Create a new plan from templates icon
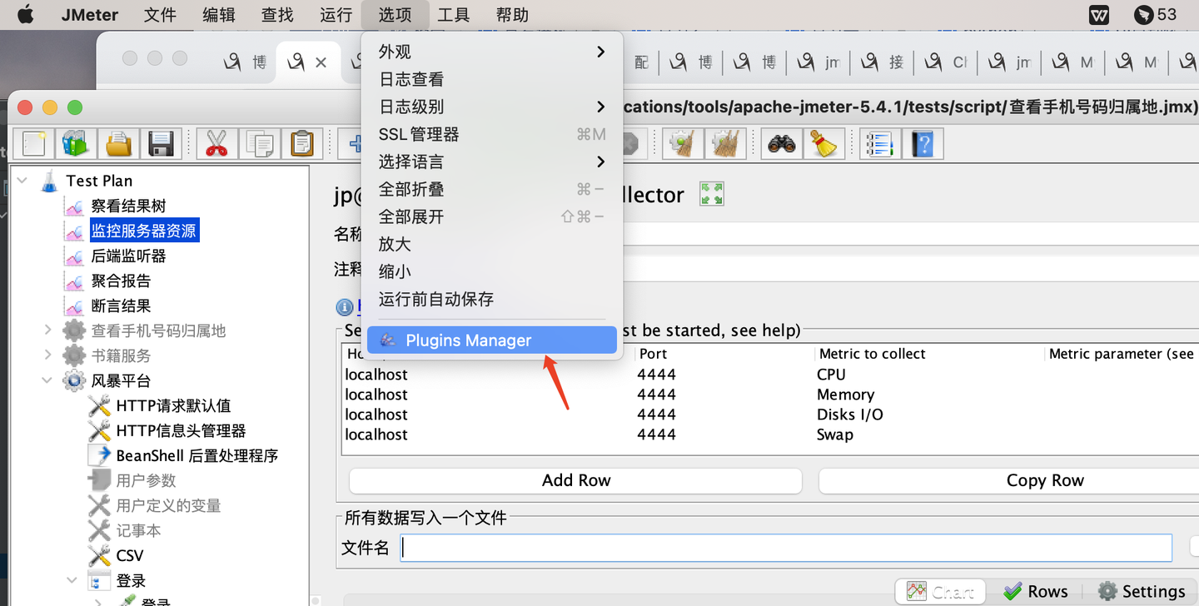1199x606 pixels. click(x=76, y=143)
